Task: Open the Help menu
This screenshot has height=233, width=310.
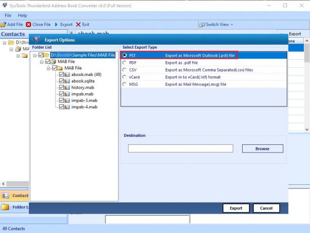Action: [x=22, y=15]
